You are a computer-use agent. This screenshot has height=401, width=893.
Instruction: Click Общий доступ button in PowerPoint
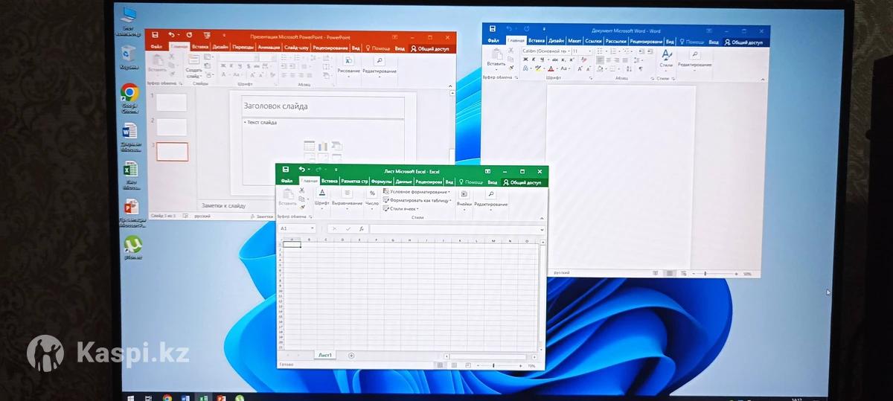431,48
